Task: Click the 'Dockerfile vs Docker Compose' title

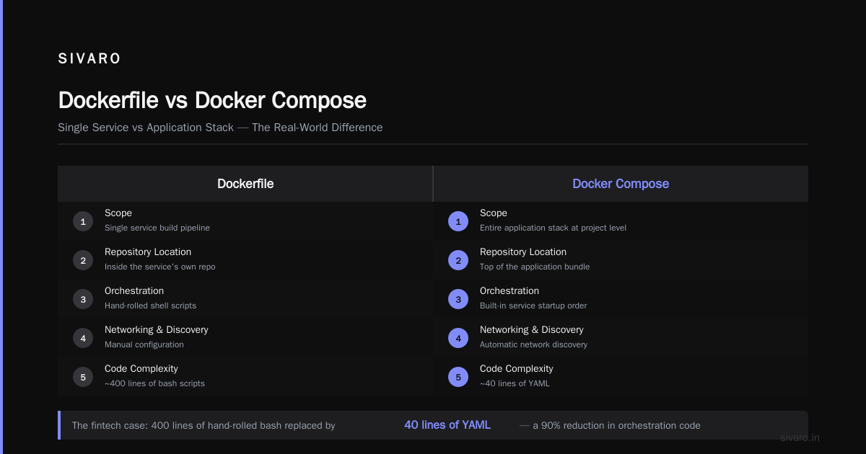Action: [x=212, y=100]
